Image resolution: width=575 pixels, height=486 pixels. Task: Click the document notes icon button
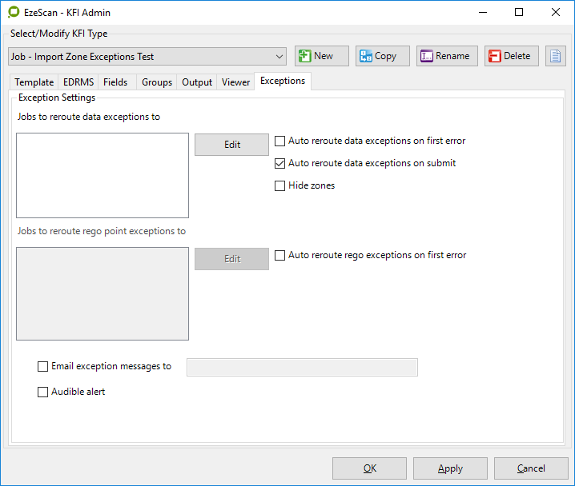click(556, 56)
